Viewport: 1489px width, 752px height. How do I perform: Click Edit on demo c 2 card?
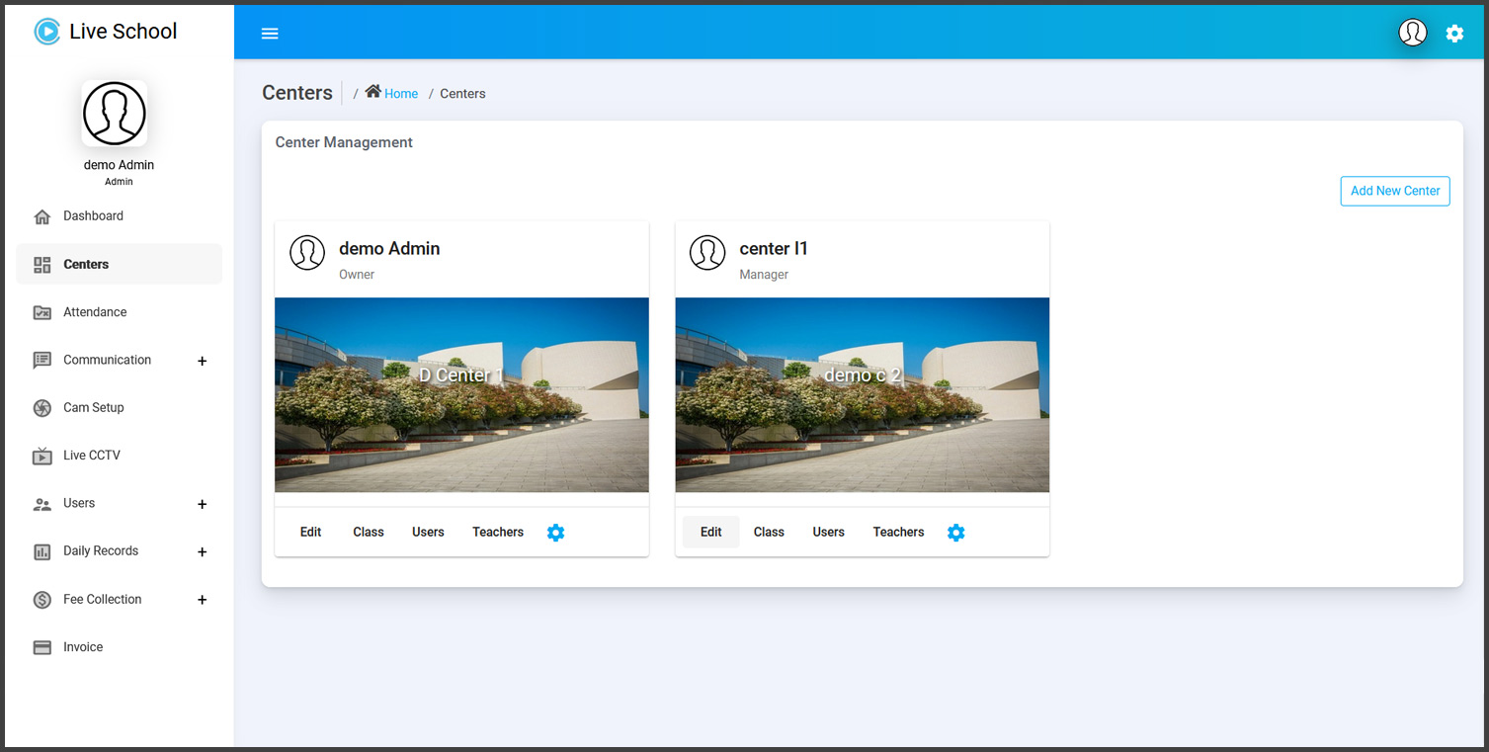click(710, 532)
